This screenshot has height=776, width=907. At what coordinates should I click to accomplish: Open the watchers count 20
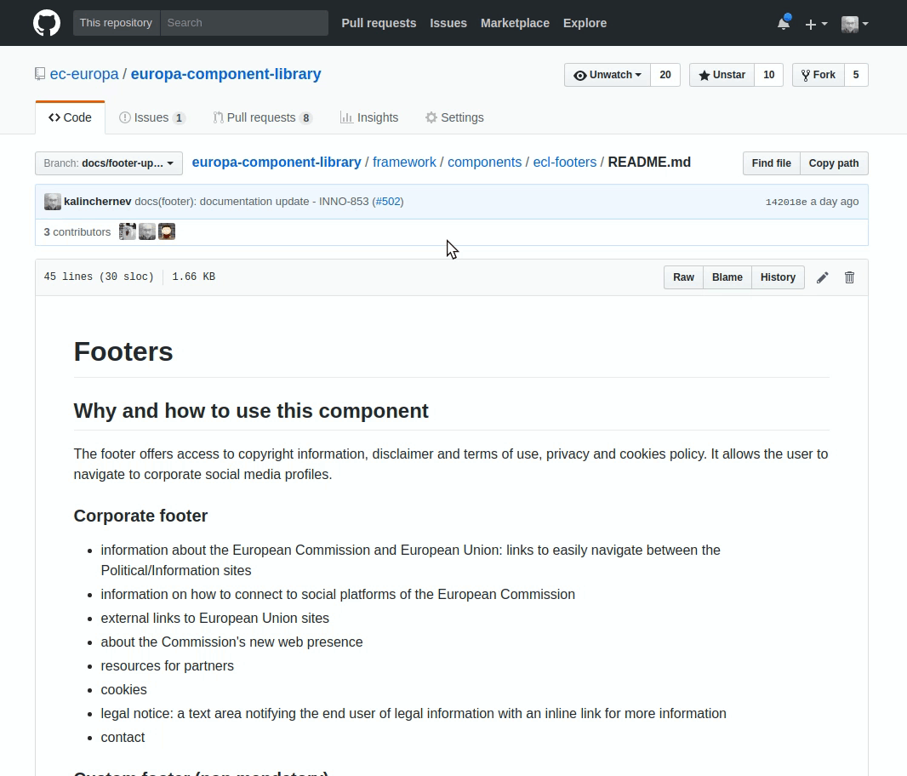(x=665, y=75)
